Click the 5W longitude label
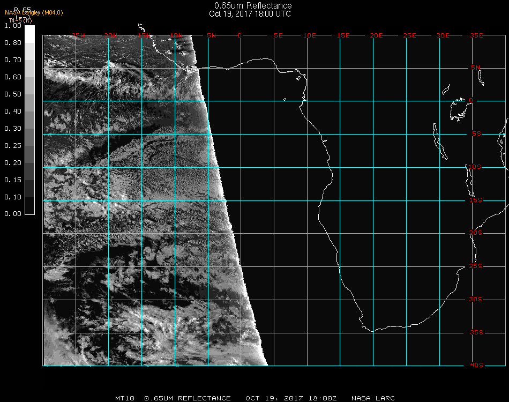The width and height of the screenshot is (509, 402). coord(211,35)
